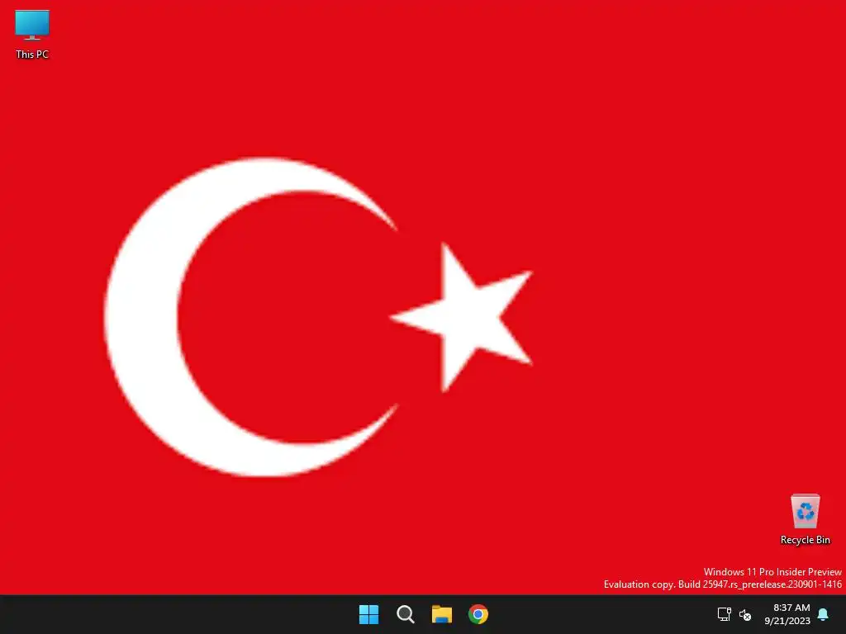Open network status tray icon
846x634 pixels.
(724, 614)
